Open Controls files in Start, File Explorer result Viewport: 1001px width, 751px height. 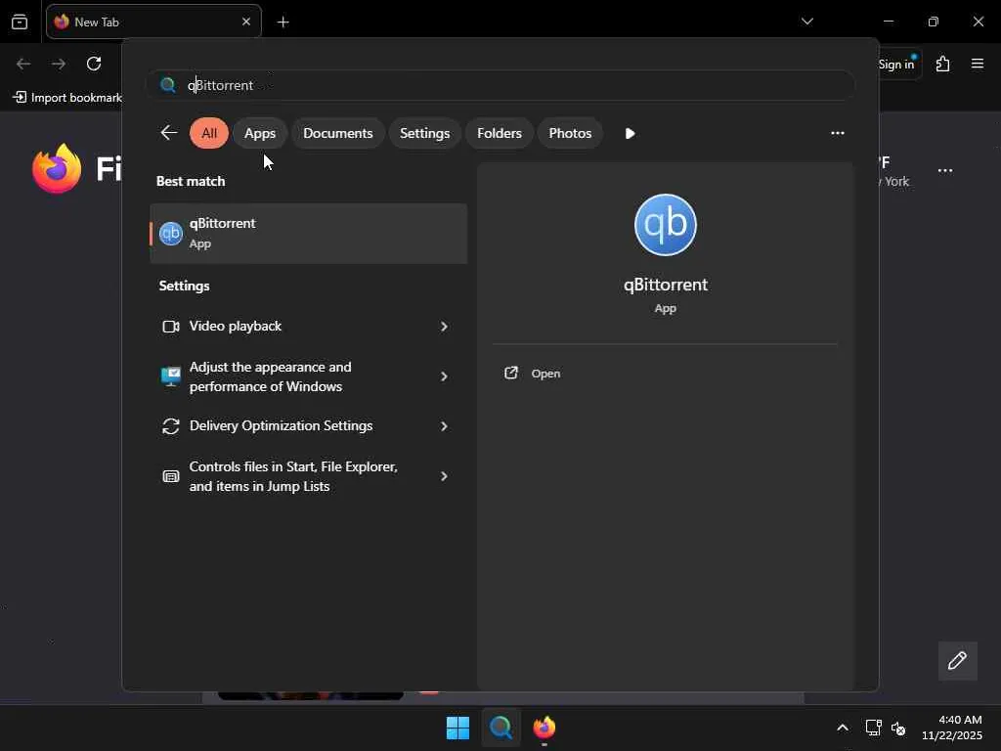[x=308, y=476]
